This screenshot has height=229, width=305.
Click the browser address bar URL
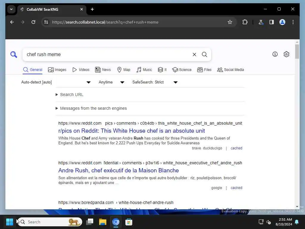[105, 22]
